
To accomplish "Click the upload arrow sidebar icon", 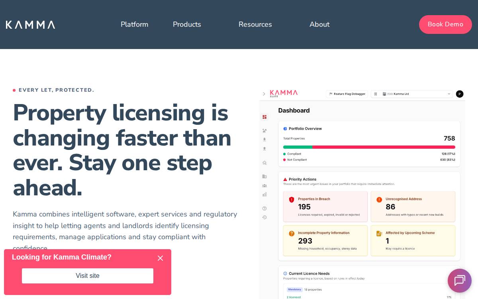I will pos(264,148).
